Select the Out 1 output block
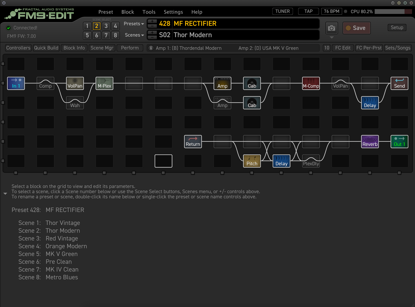415x307 pixels. click(399, 142)
